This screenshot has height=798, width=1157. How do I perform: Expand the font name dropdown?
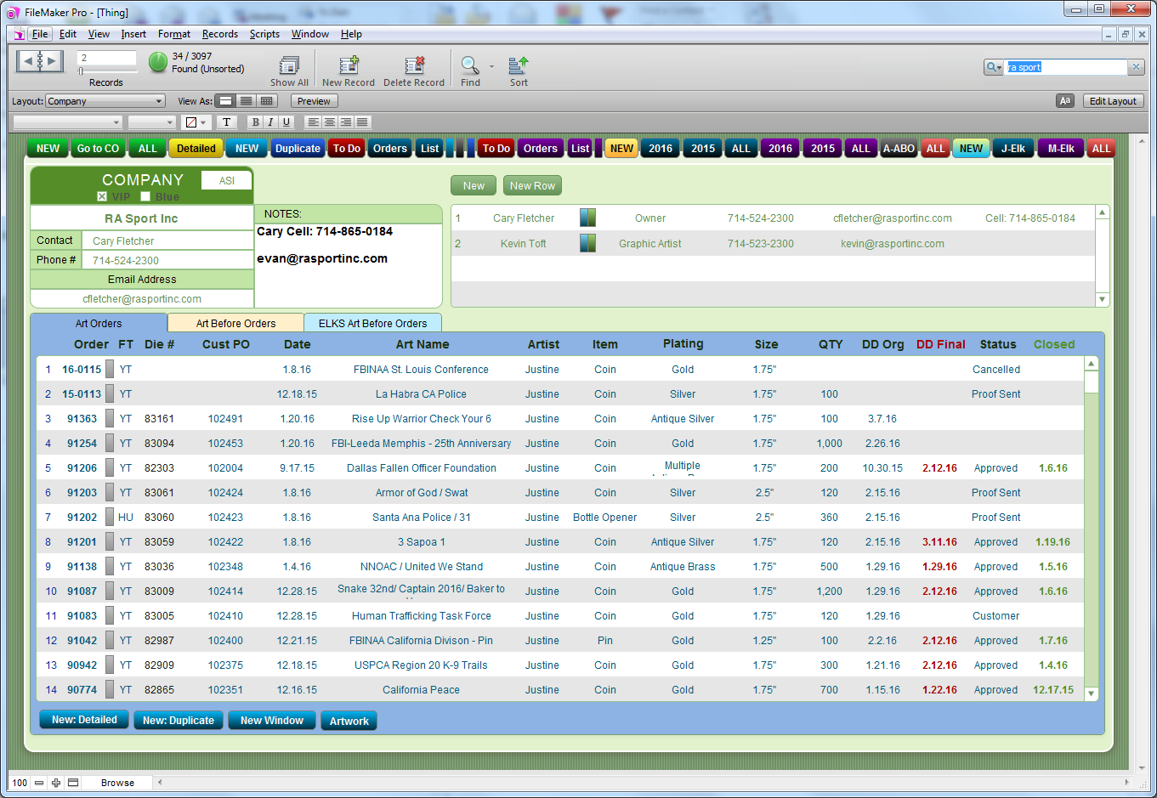[x=68, y=122]
